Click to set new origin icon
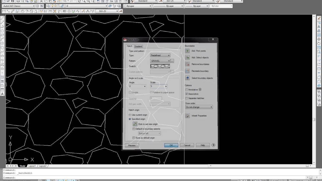 [x=135, y=124]
